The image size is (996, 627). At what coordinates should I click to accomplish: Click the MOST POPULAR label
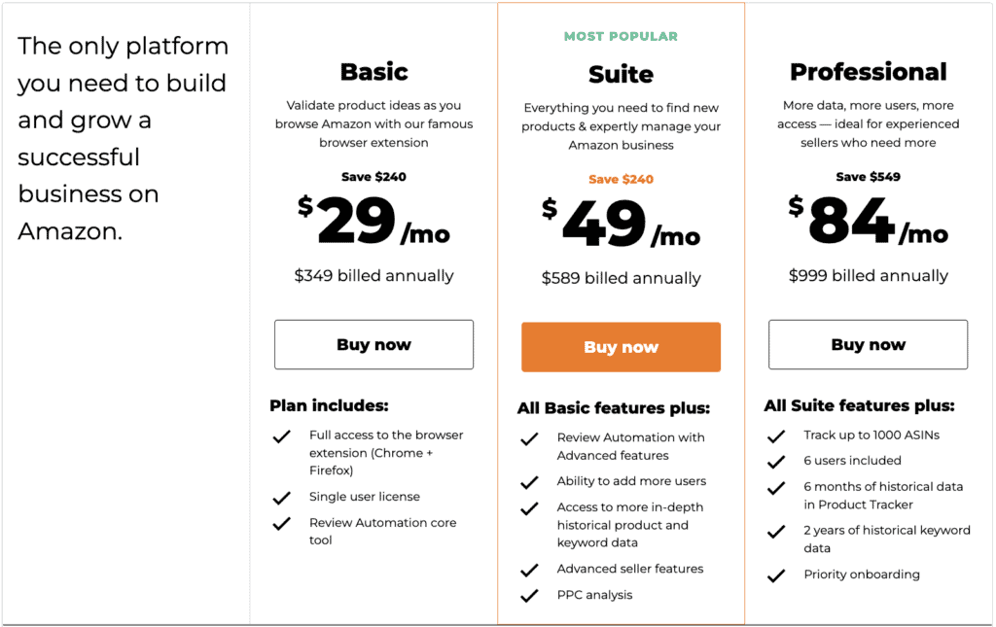(x=621, y=36)
